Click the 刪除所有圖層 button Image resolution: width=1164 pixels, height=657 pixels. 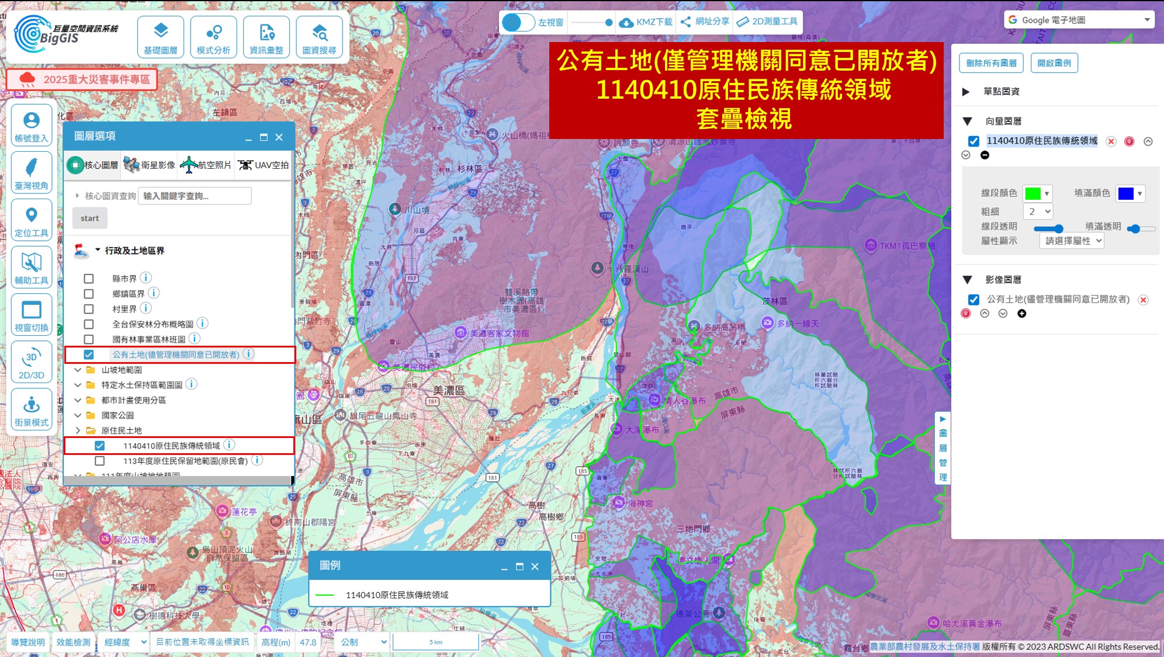991,63
